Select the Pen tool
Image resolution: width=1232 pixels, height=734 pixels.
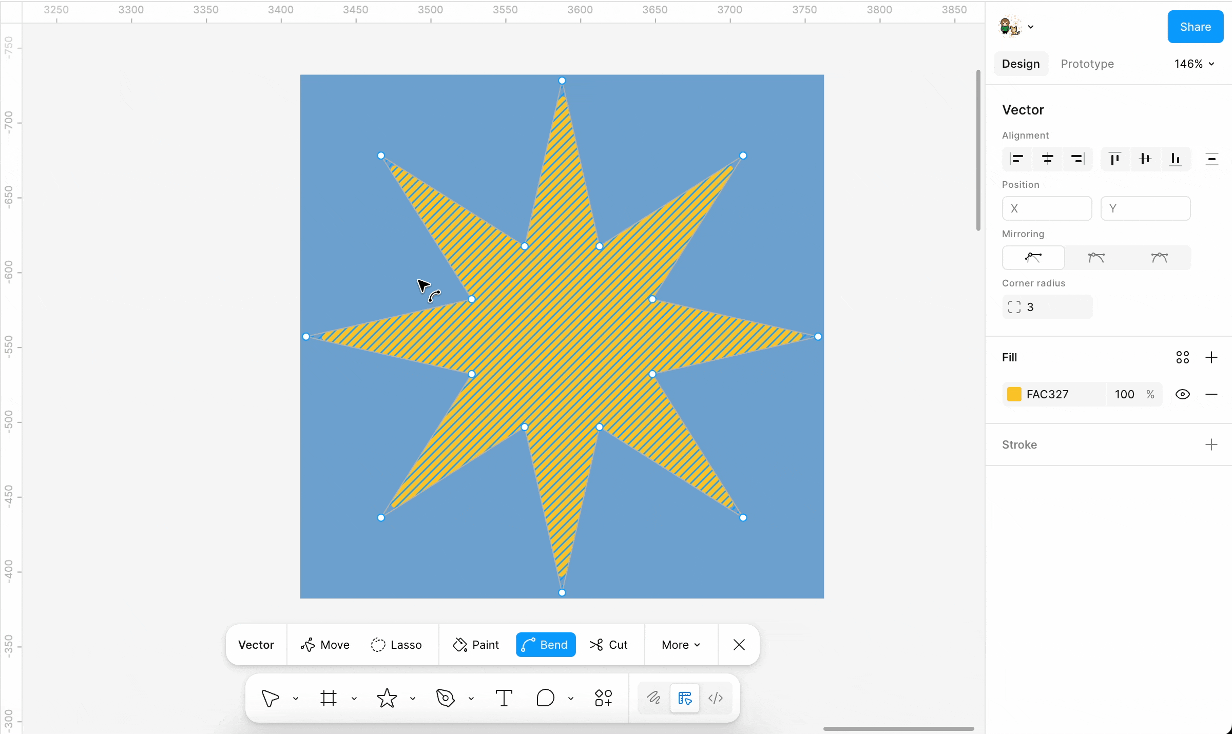(445, 698)
